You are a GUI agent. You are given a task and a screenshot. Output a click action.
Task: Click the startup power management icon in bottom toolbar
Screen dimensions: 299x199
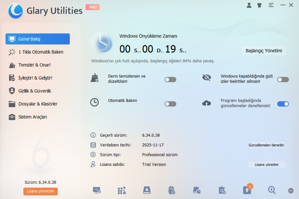pyautogui.click(x=97, y=190)
